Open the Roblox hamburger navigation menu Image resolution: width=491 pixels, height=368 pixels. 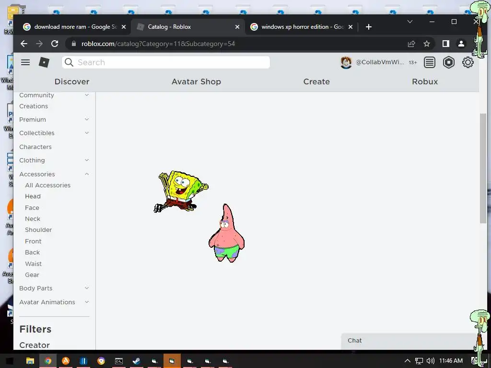25,62
